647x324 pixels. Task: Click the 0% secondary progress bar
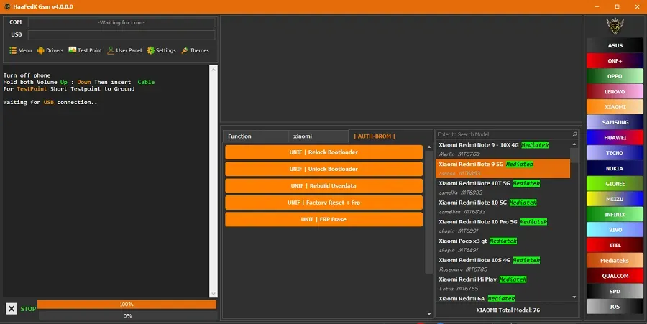128,316
